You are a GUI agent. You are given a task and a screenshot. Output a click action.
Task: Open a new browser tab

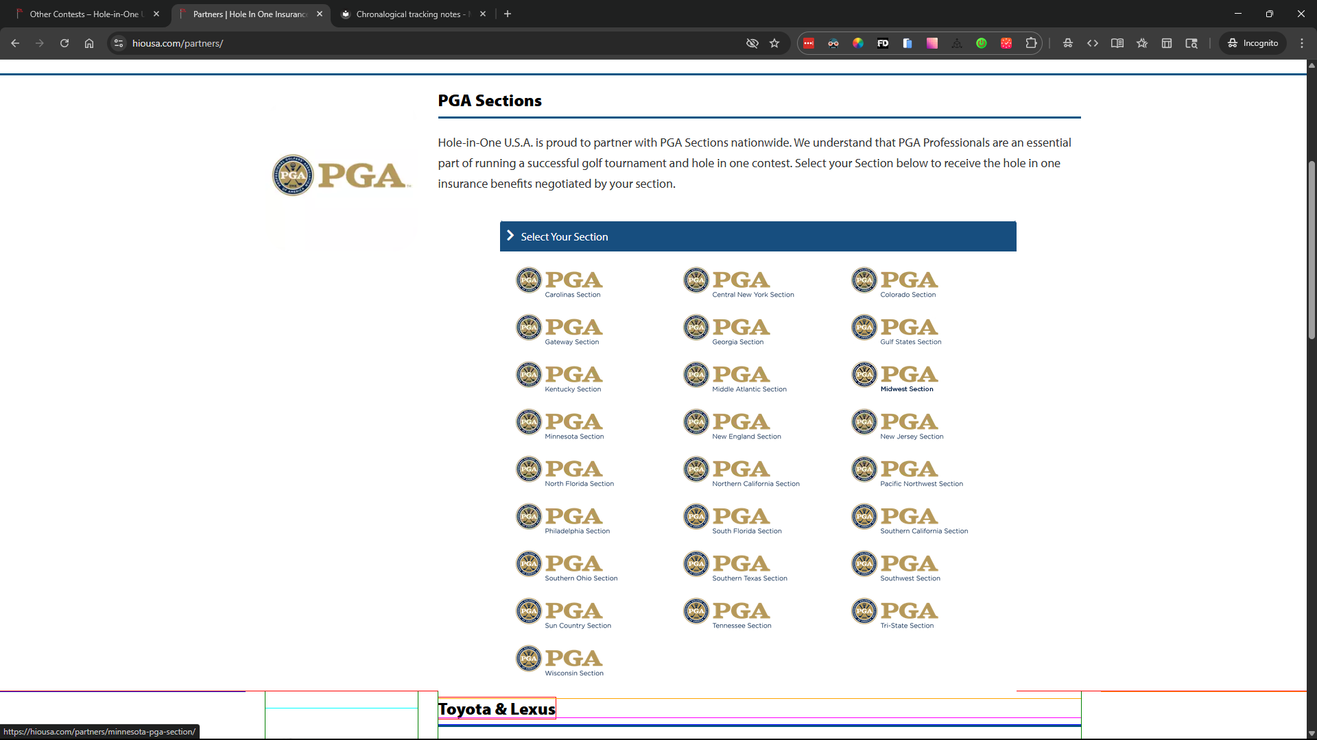[508, 14]
